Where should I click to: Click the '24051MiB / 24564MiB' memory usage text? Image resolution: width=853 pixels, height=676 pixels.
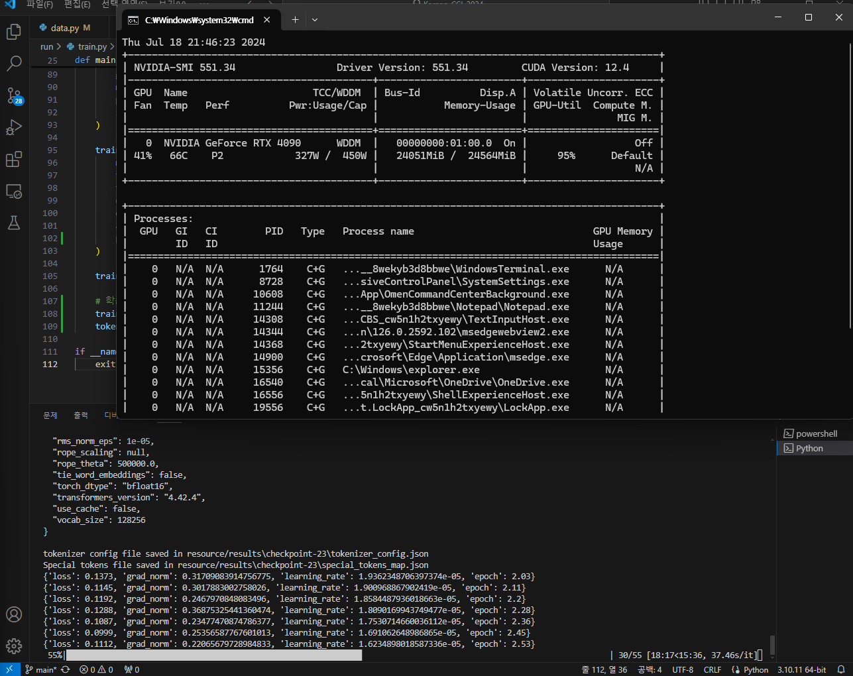point(456,156)
